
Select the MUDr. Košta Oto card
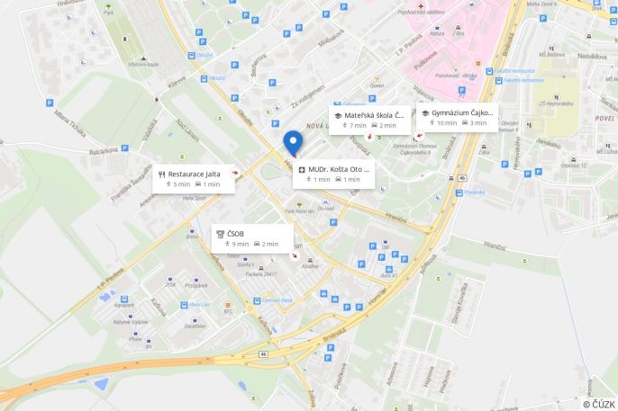pos(333,174)
